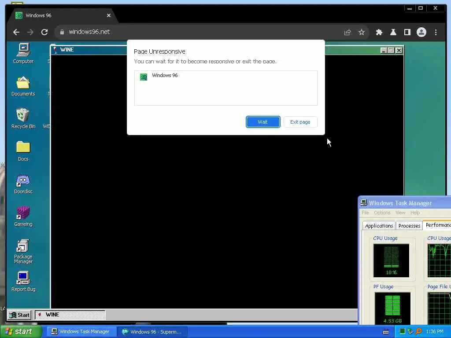Click the PF Usage 4.33 GB gauge
Image resolution: width=451 pixels, height=338 pixels.
click(392, 308)
